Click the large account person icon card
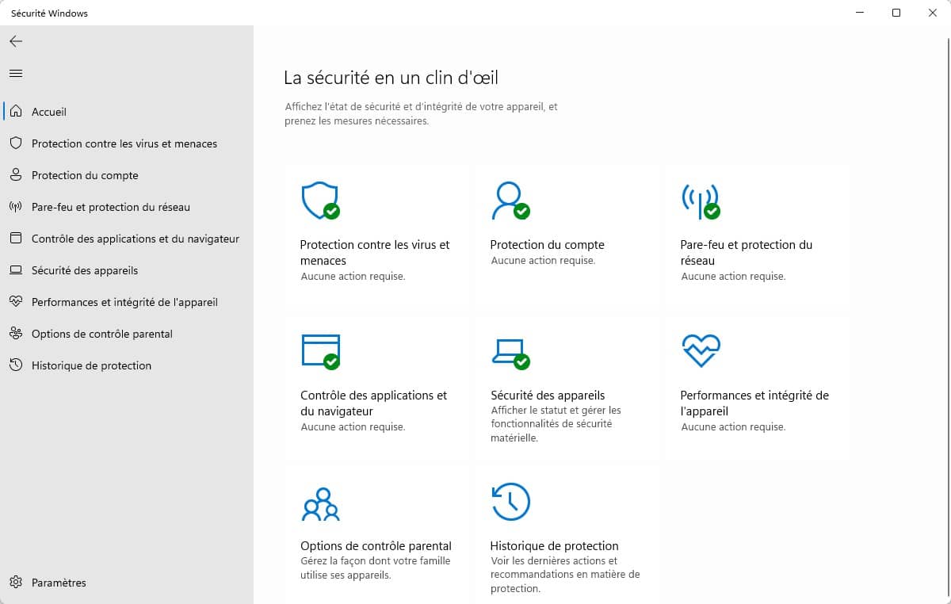Image resolution: width=951 pixels, height=604 pixels. [x=510, y=201]
